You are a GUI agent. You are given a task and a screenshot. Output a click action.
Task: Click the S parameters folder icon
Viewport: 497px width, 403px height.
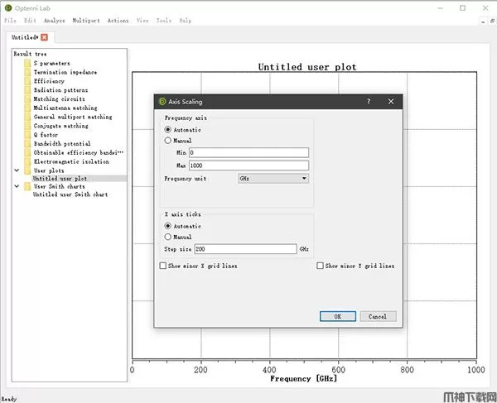27,64
